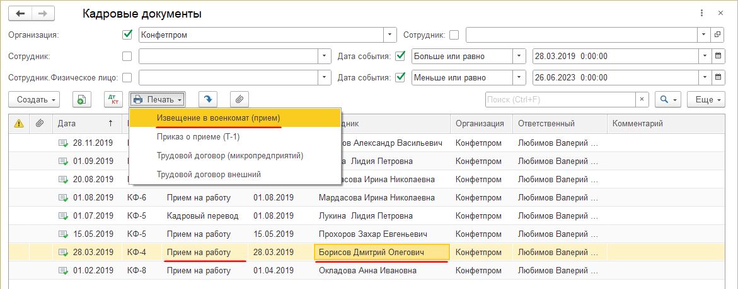Viewport: 738px width, 289px height.
Task: Open the Дт/Кт postings icon
Action: point(113,99)
